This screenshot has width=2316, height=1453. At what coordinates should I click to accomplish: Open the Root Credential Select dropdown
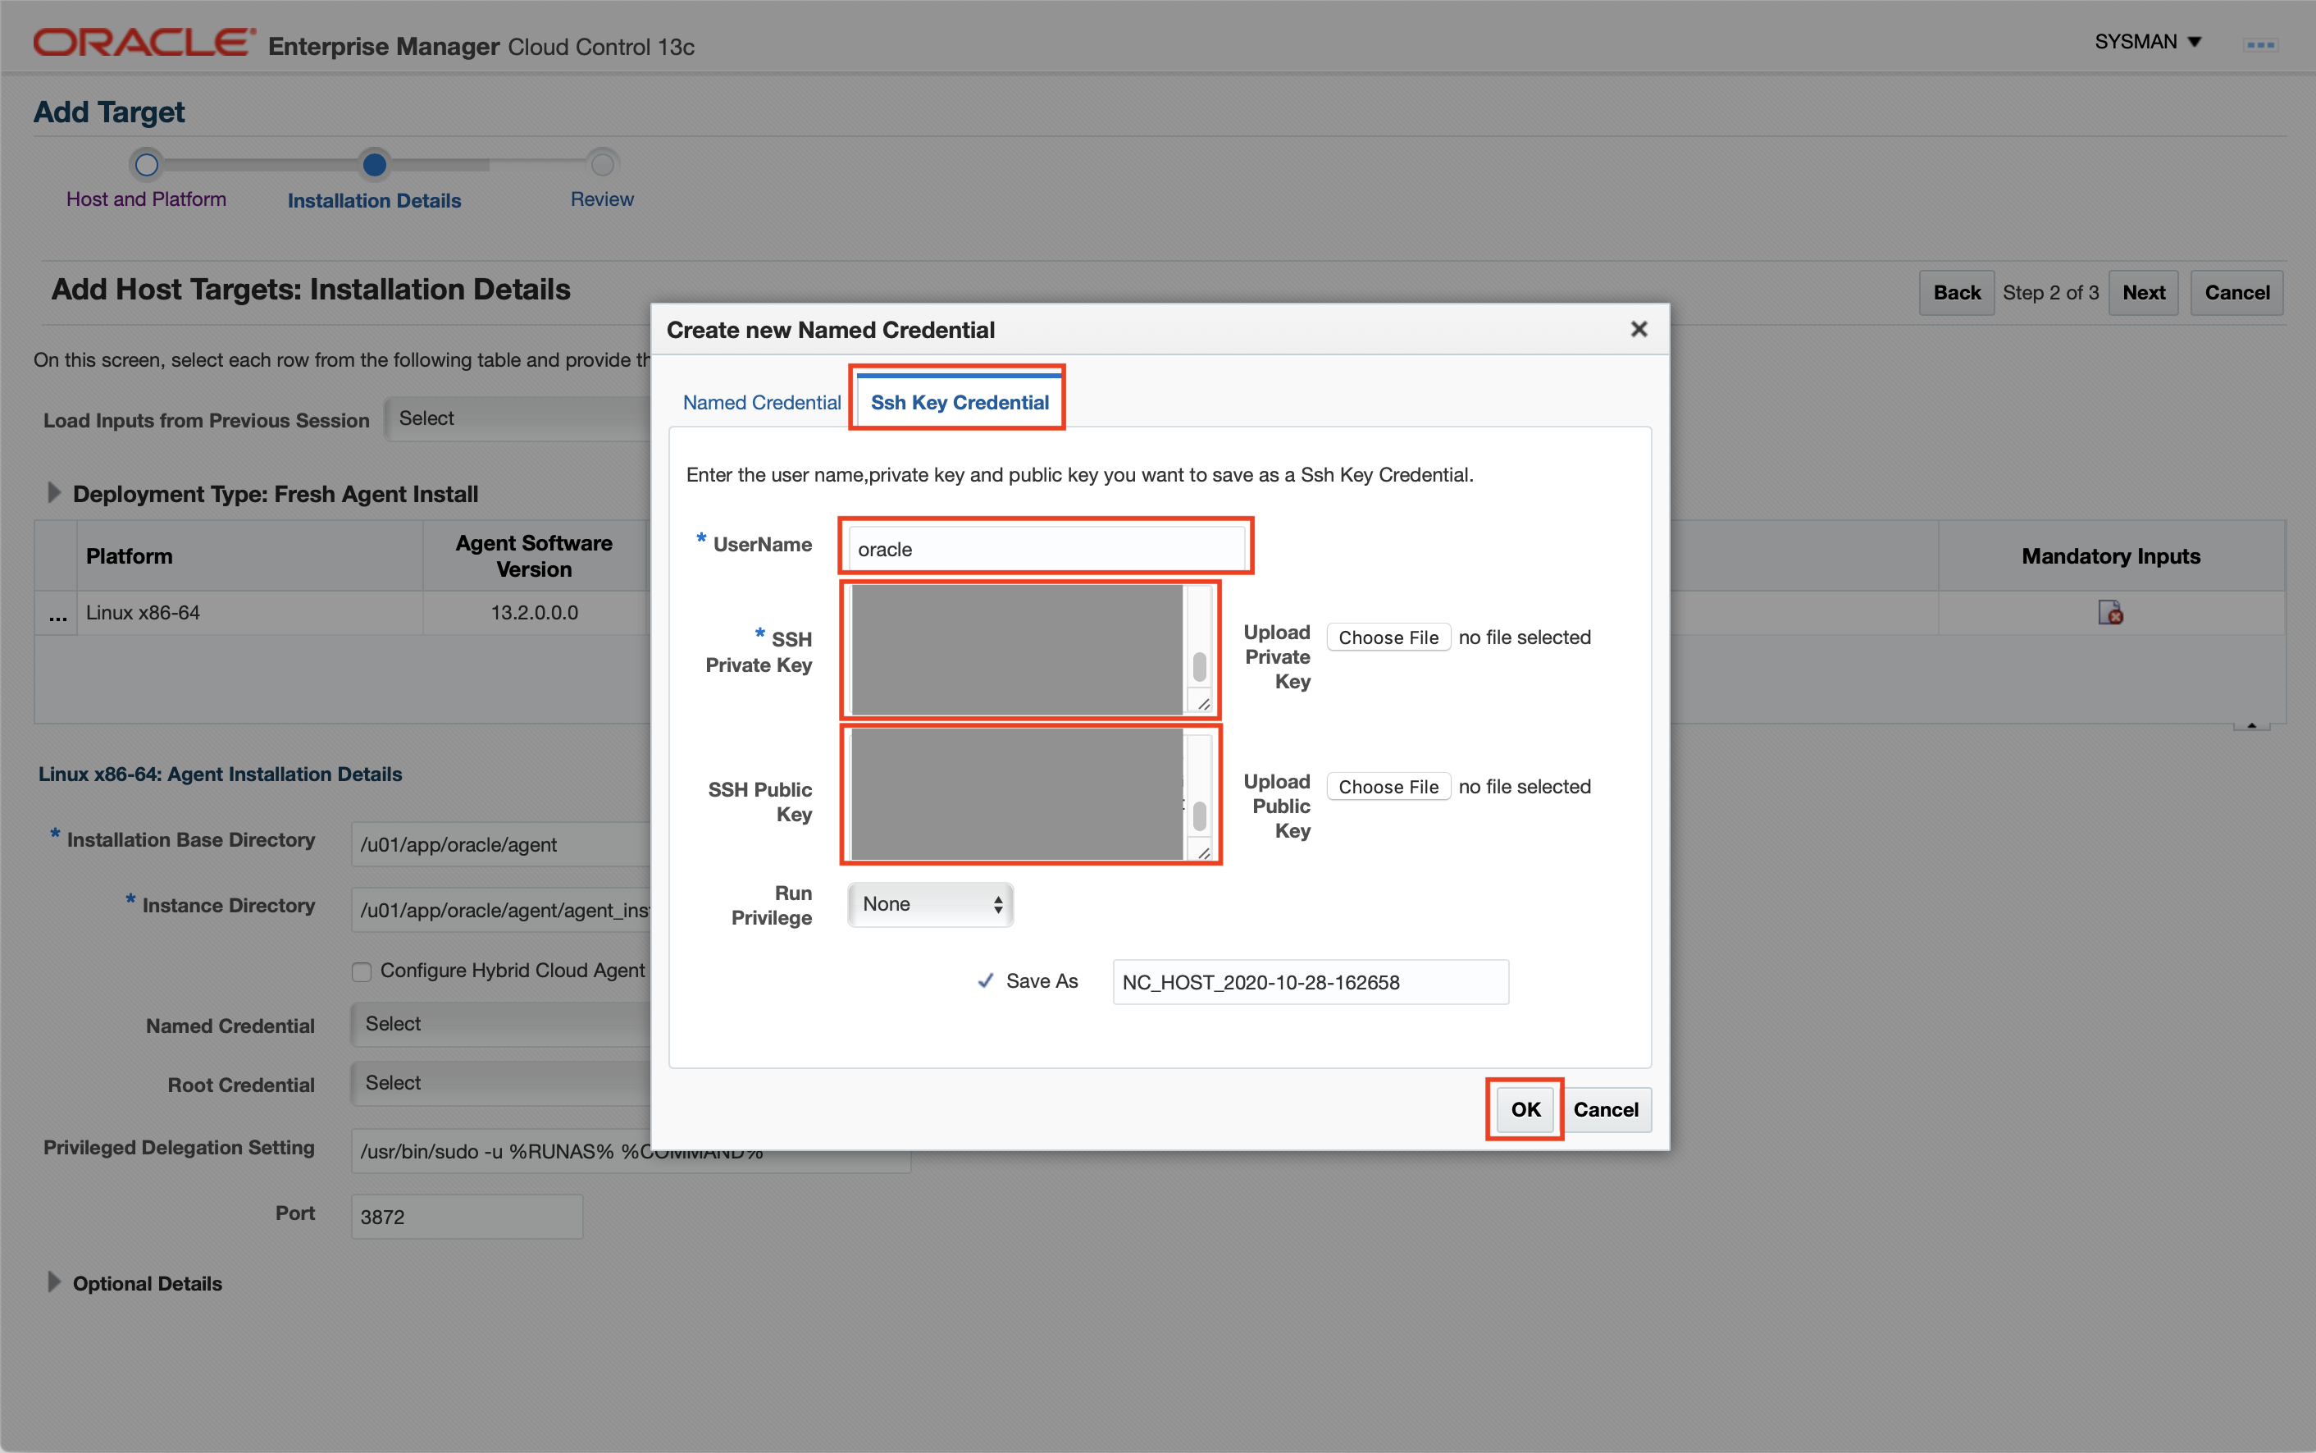pos(501,1083)
